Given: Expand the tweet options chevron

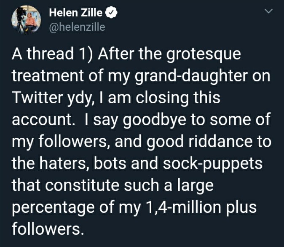Looking at the screenshot, I should 268,11.
